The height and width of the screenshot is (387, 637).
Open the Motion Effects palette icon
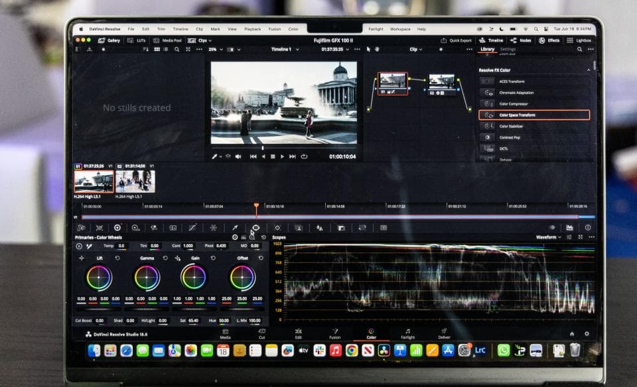pyautogui.click(x=173, y=228)
